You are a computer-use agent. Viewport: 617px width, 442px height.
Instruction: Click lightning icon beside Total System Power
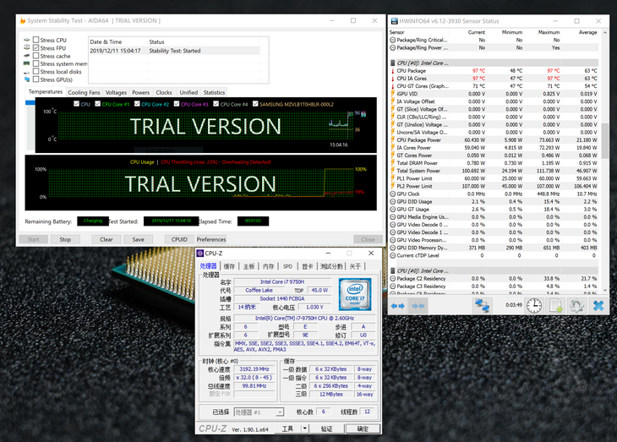(x=393, y=171)
